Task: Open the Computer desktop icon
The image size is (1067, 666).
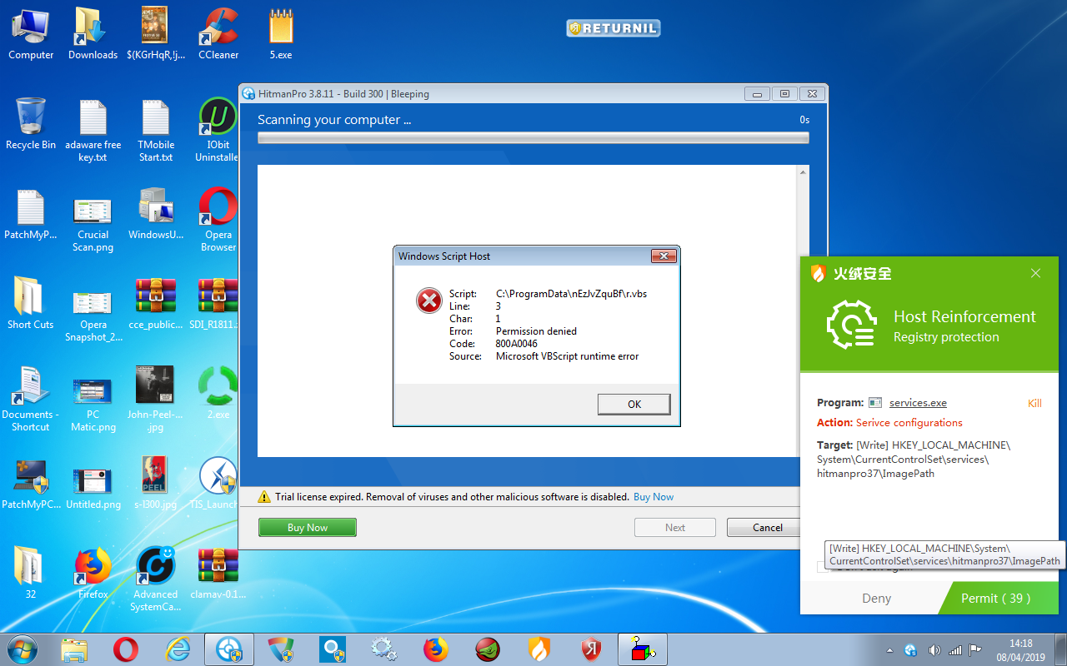Action: pyautogui.click(x=31, y=33)
